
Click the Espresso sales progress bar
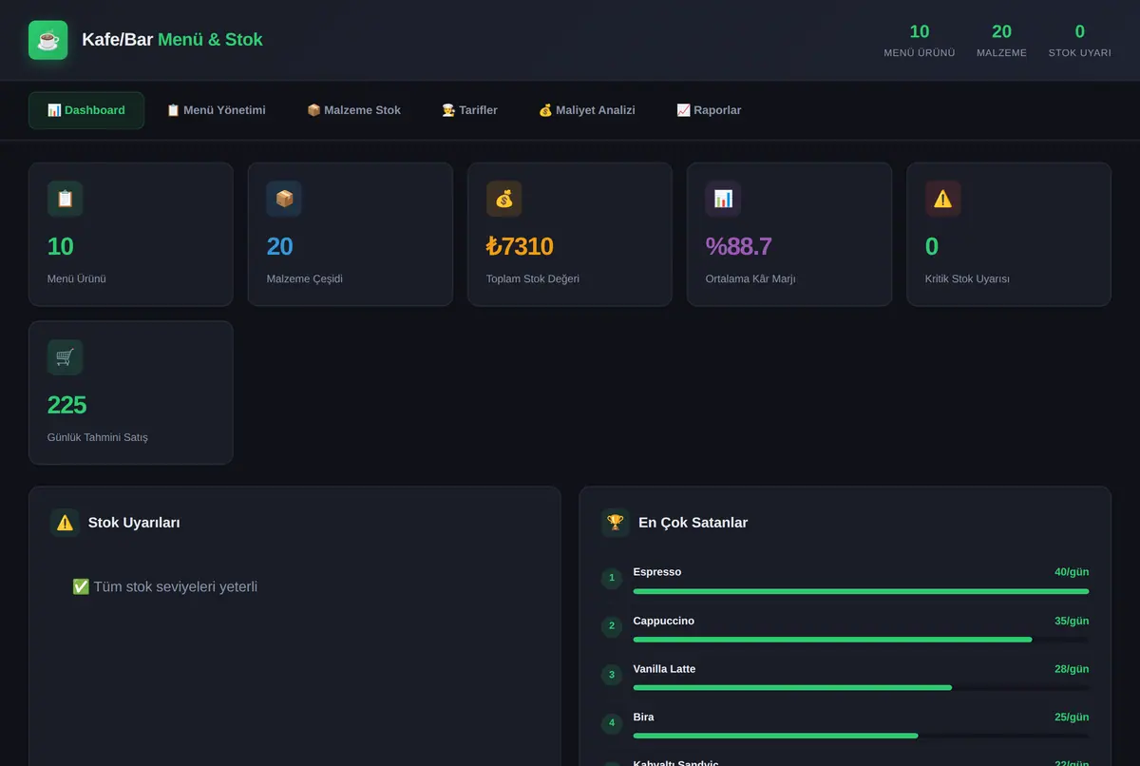(861, 591)
